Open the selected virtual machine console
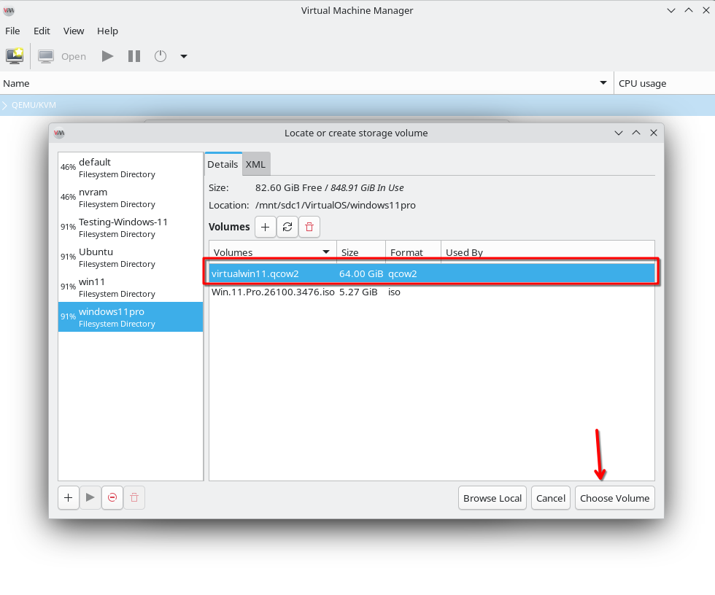This screenshot has width=715, height=595. coord(62,56)
